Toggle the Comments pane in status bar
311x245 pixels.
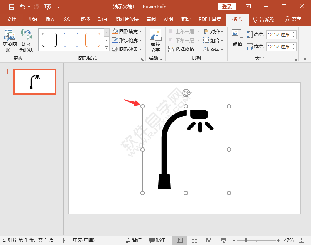(157, 240)
